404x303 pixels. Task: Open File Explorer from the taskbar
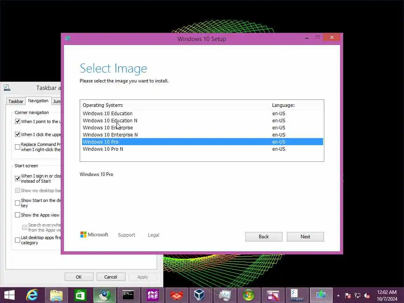56,295
